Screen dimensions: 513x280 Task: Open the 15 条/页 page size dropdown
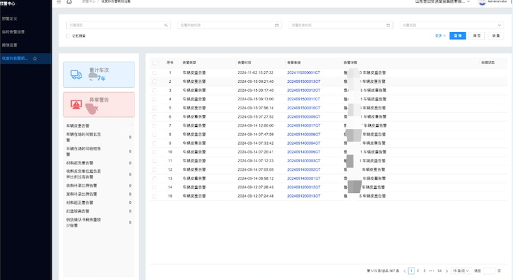point(461,271)
